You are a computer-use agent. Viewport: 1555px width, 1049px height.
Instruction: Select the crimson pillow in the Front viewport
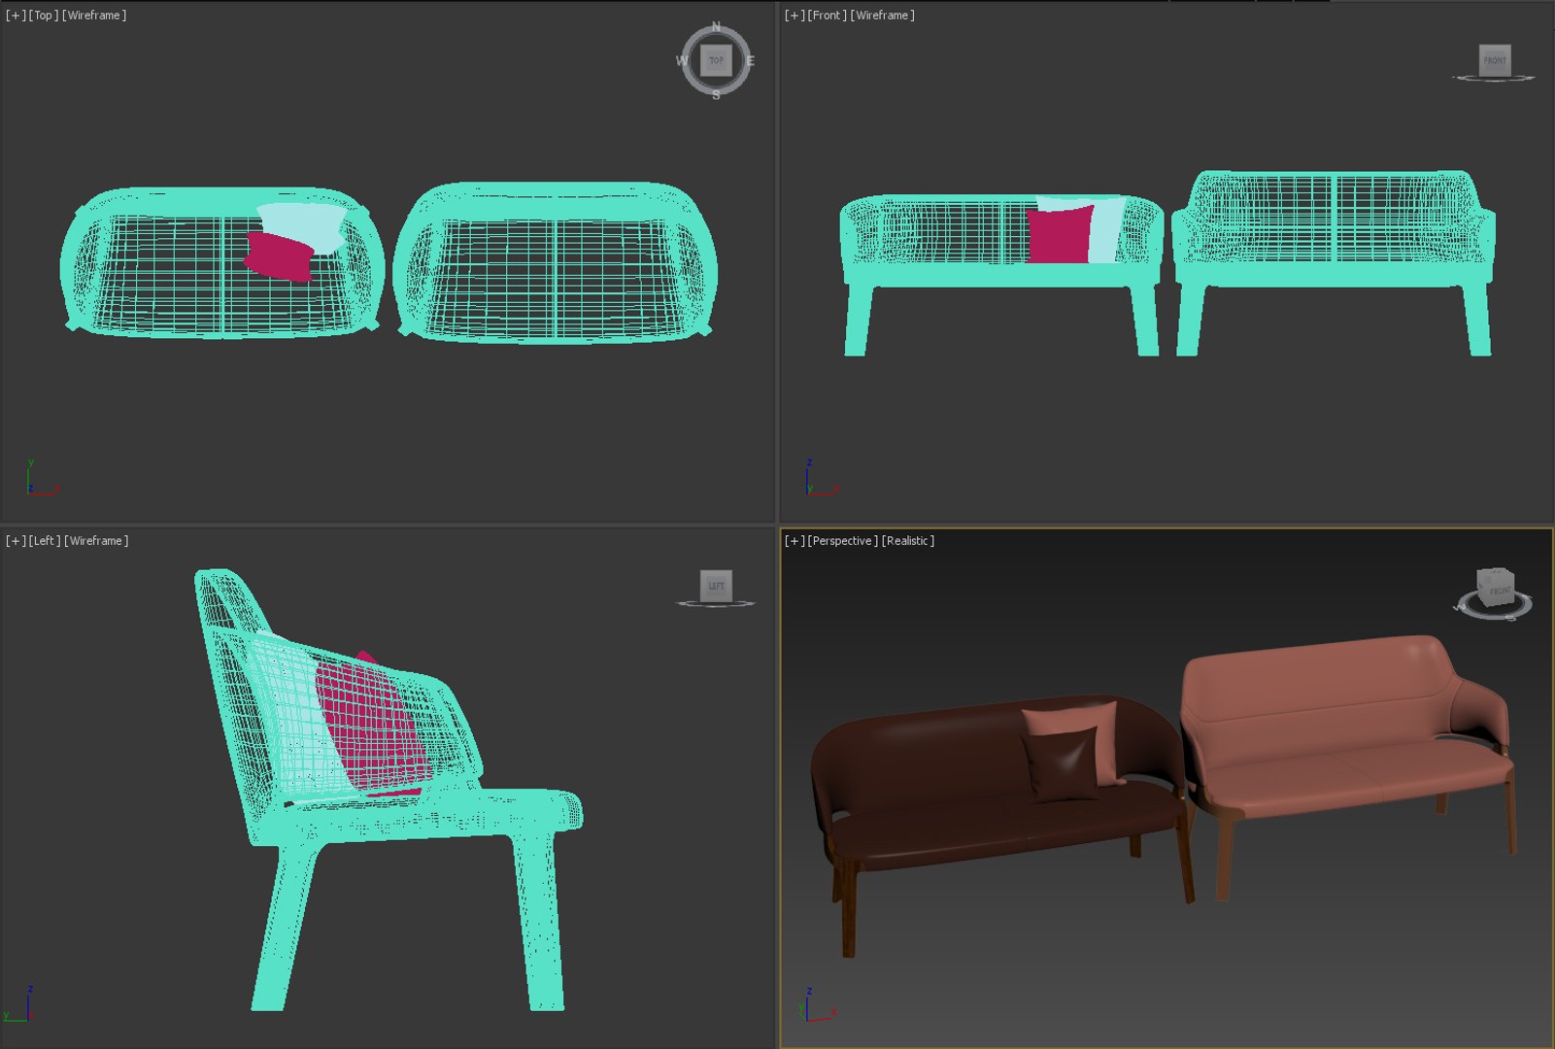coord(1059,235)
